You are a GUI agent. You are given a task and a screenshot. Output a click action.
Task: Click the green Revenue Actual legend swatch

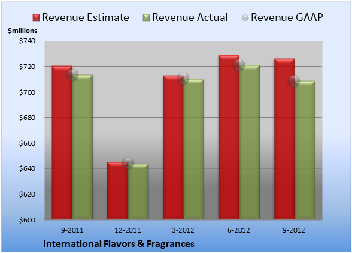click(x=146, y=18)
